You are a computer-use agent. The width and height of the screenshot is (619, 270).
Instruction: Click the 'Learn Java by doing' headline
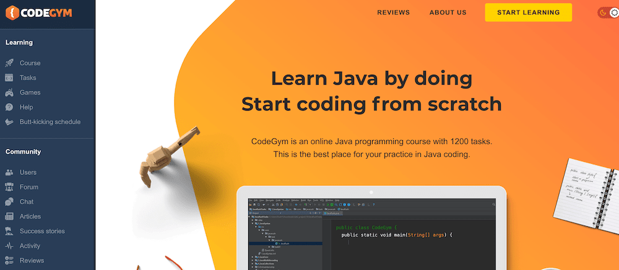(x=371, y=78)
